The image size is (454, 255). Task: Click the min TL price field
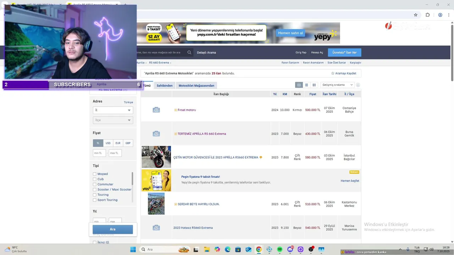99,153
